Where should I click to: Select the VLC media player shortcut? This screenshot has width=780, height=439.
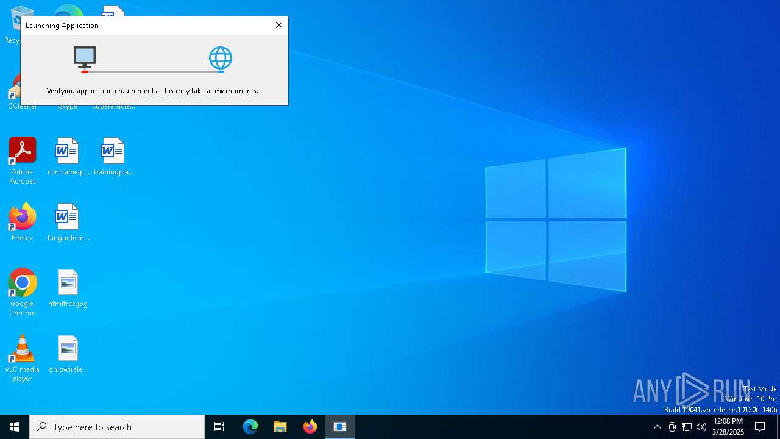click(23, 358)
